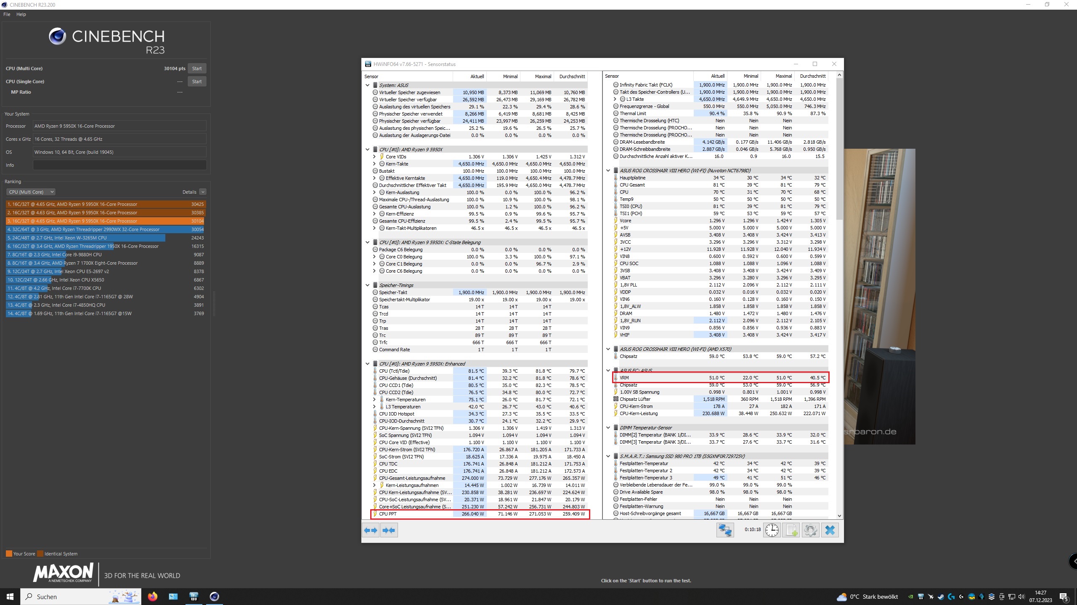Click Start button for CPU Multi Core test
The height and width of the screenshot is (605, 1077).
point(197,68)
